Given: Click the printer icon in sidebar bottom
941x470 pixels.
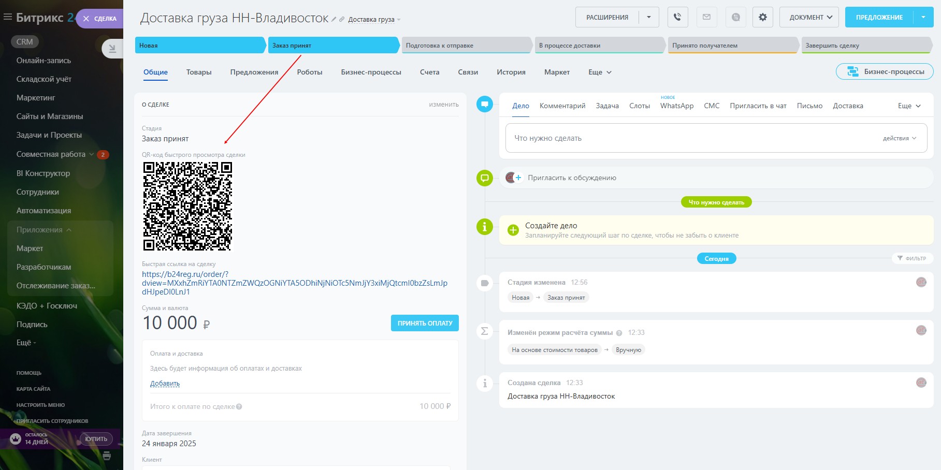Looking at the screenshot, I should [107, 456].
